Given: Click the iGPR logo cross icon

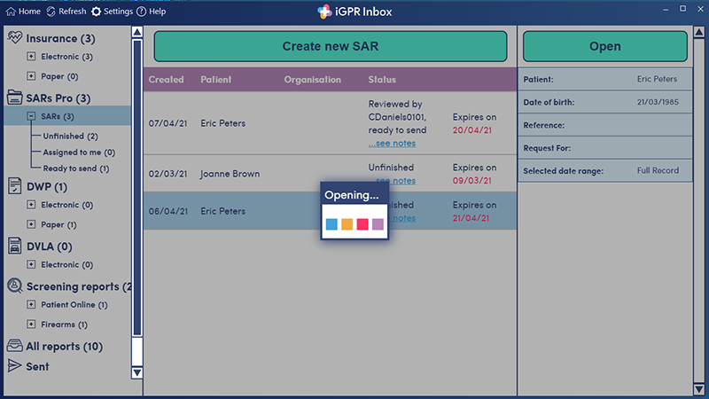Looking at the screenshot, I should 324,12.
